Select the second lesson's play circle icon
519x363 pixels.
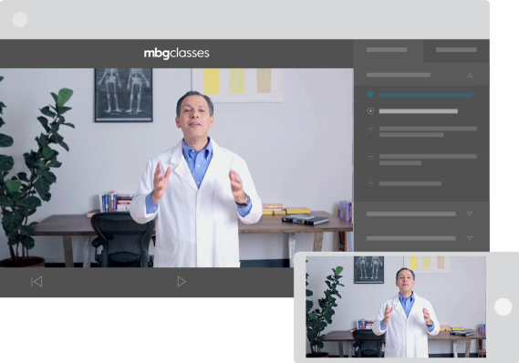pyautogui.click(x=370, y=111)
